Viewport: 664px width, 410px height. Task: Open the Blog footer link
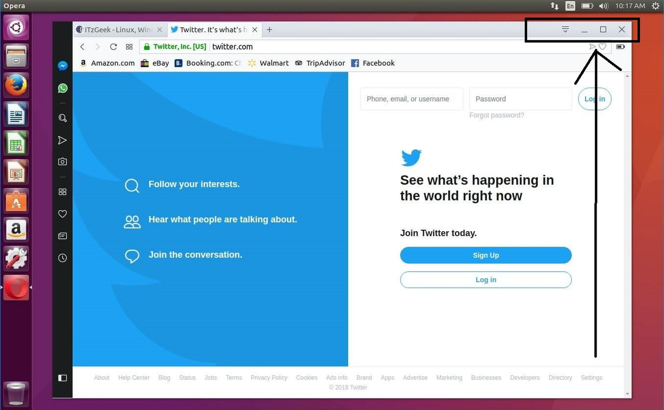pyautogui.click(x=164, y=378)
